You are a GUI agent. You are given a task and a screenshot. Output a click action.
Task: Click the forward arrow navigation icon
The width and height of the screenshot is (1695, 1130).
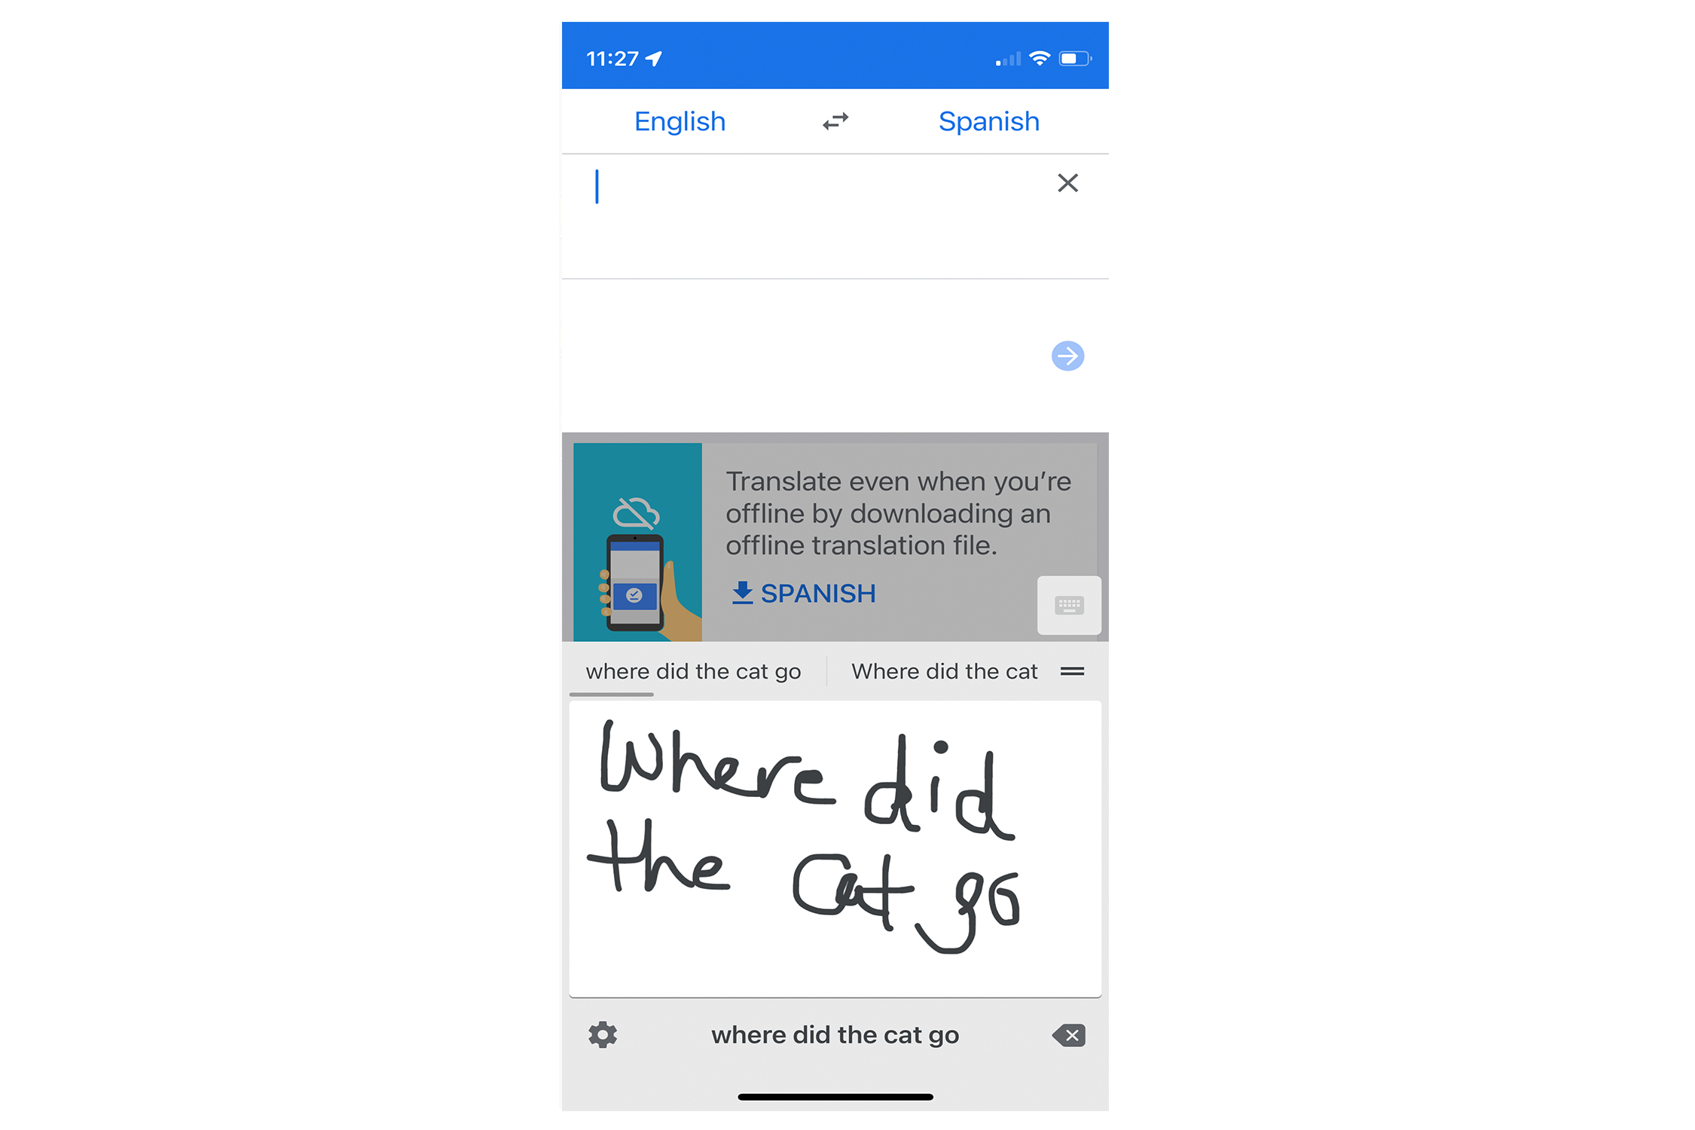(x=1067, y=356)
